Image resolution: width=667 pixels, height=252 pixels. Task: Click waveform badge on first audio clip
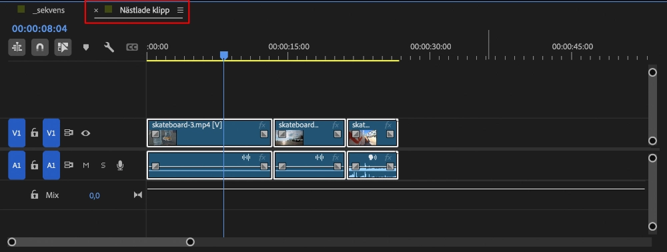246,157
